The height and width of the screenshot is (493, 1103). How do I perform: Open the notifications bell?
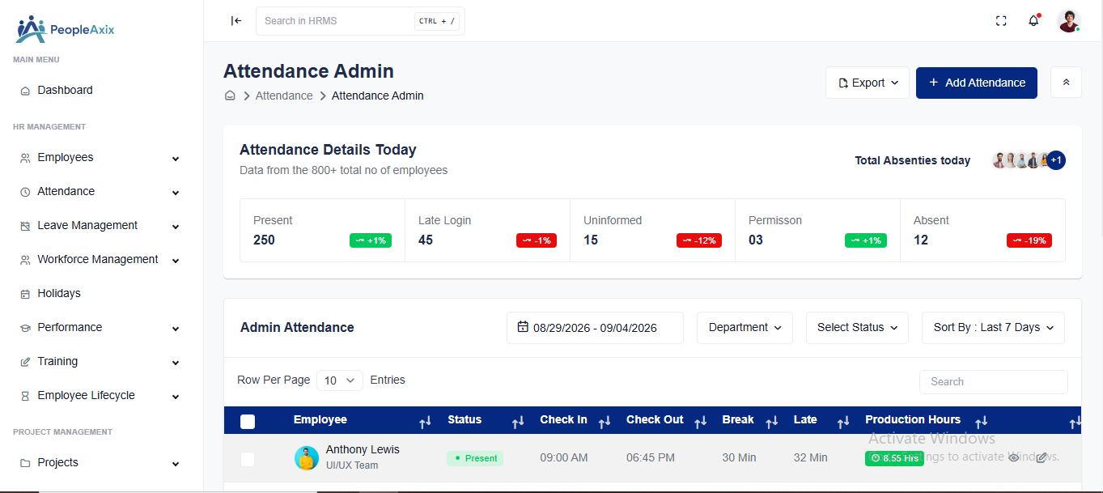point(1033,21)
